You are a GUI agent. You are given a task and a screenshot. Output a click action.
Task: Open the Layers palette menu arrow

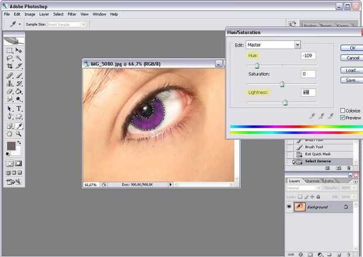[355, 181]
